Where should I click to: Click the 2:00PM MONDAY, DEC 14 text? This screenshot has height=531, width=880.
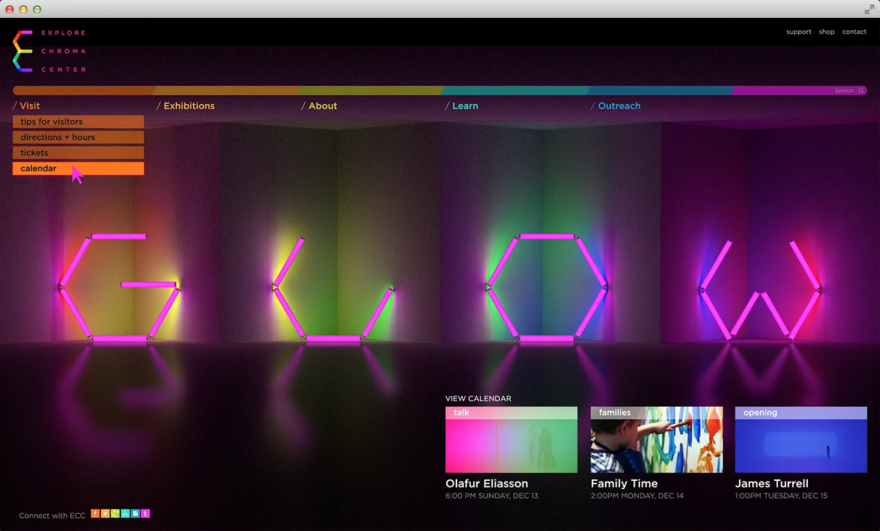(x=637, y=496)
